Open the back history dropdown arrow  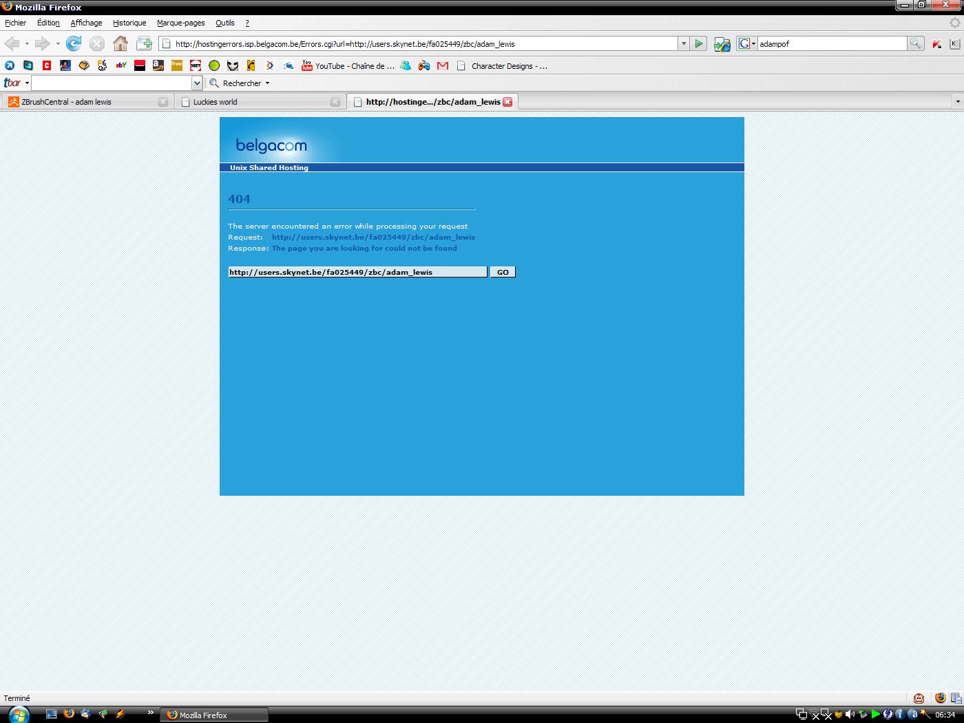(x=27, y=44)
